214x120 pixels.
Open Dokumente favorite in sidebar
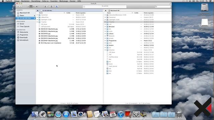click(x=24, y=32)
